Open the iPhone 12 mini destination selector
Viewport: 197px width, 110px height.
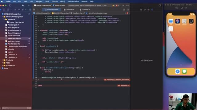click(59, 5)
